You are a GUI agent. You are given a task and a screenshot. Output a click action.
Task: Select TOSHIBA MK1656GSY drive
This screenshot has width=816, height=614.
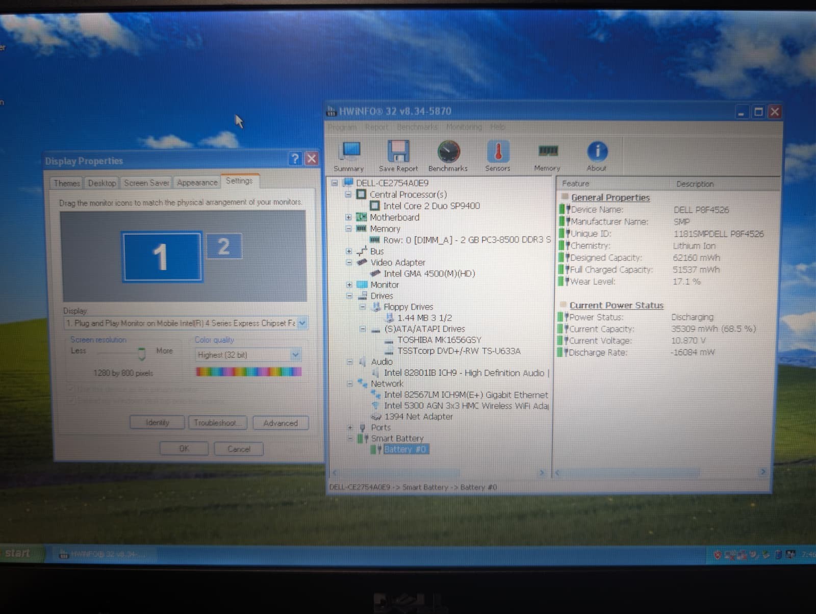(440, 340)
